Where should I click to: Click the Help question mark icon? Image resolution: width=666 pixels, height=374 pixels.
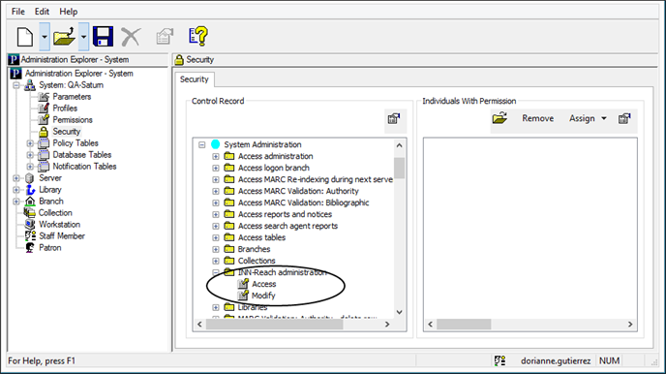click(198, 37)
